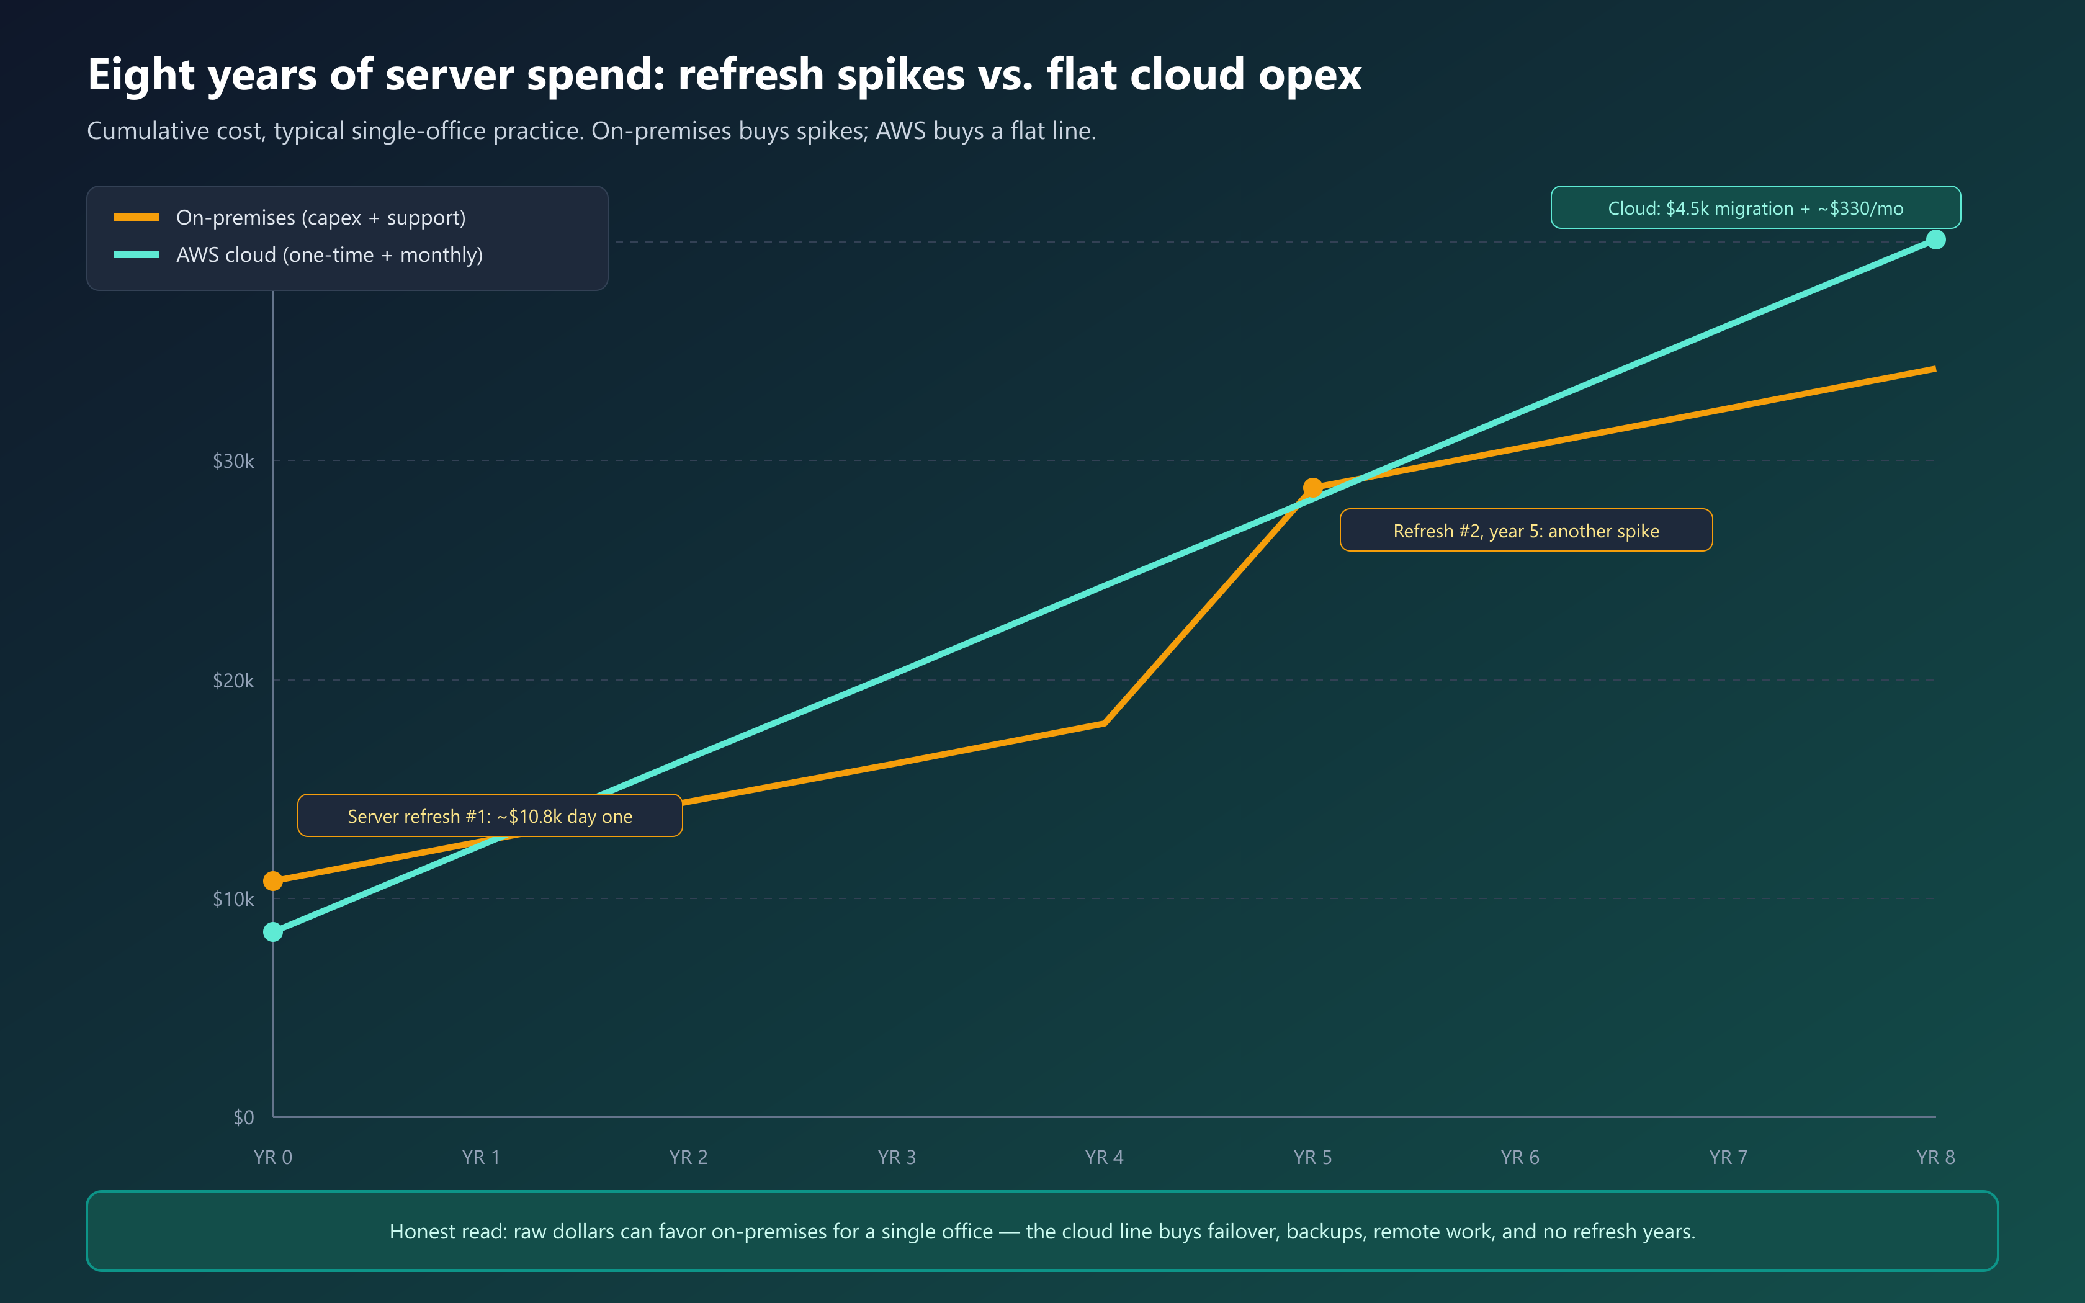Click the teal endpoint marker at year 8
This screenshot has height=1303, width=2085.
pyautogui.click(x=1935, y=240)
